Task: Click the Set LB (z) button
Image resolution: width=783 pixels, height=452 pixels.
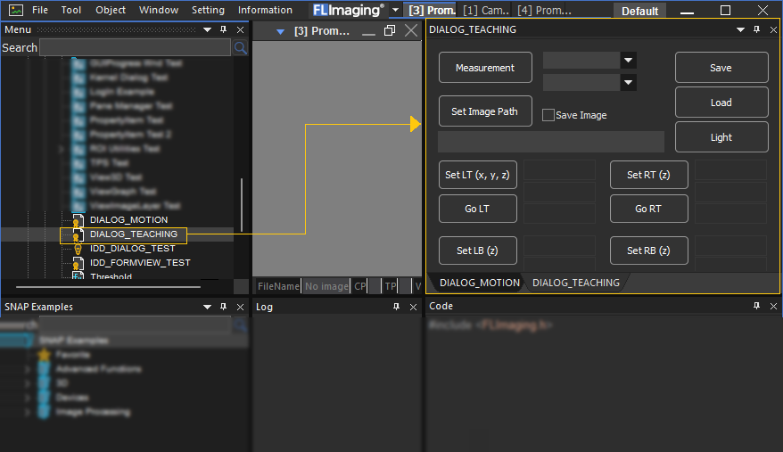Action: (478, 251)
